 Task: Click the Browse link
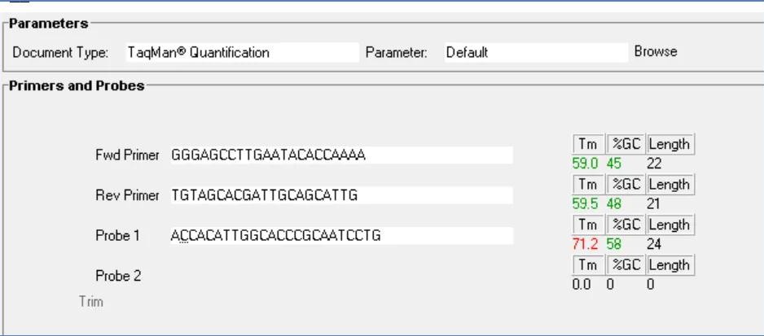pyautogui.click(x=656, y=51)
